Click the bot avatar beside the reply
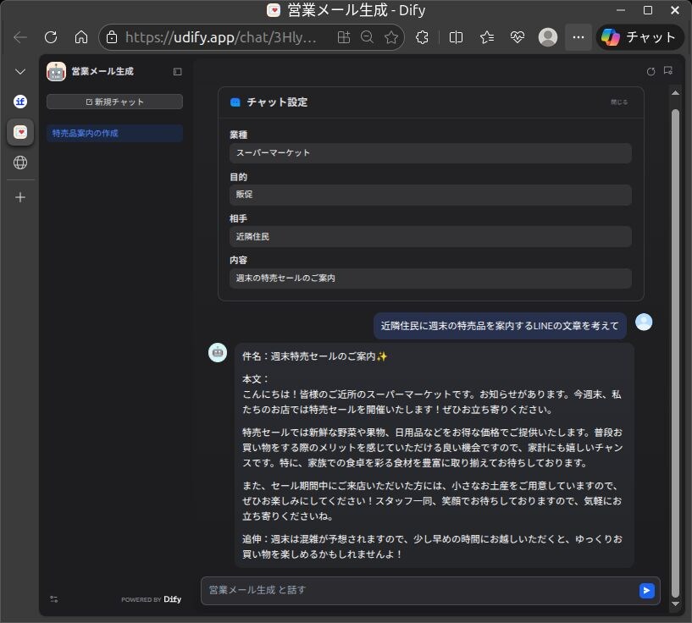This screenshot has width=692, height=623. click(x=218, y=352)
